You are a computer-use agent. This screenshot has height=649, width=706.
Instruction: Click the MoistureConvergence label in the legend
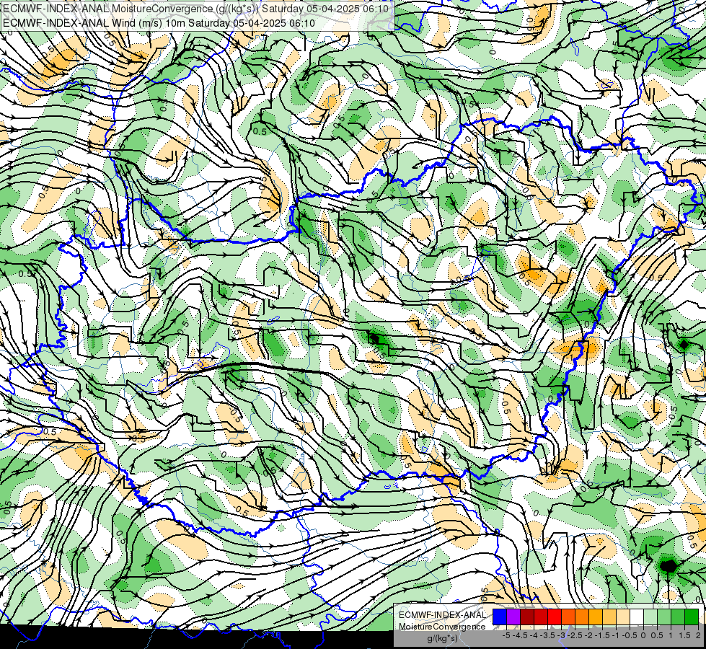(x=442, y=627)
